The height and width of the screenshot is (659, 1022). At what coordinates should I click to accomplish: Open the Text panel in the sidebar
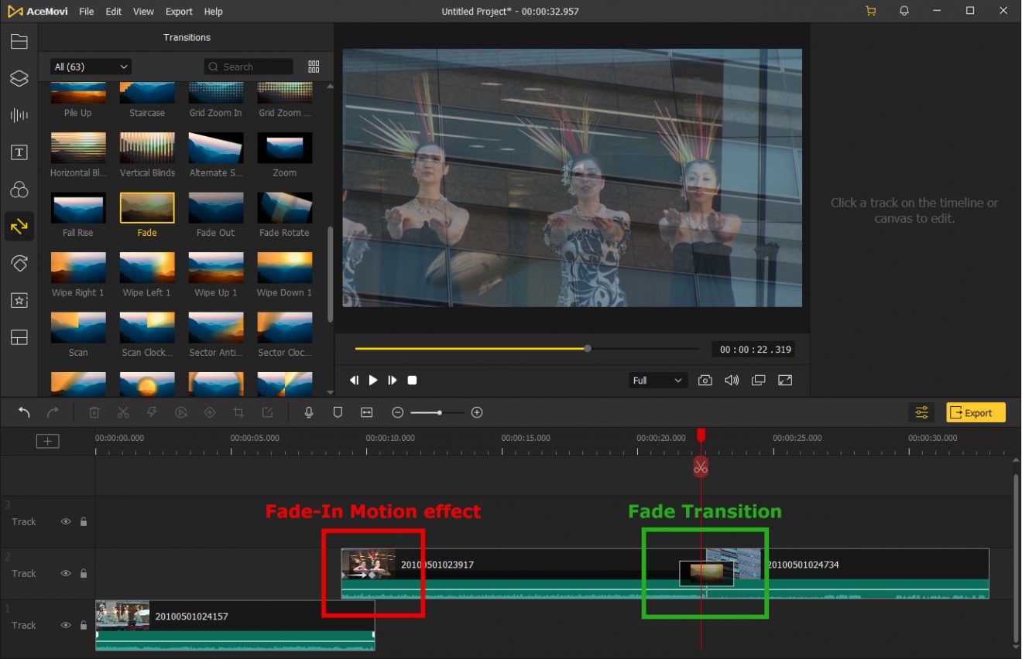coord(19,152)
